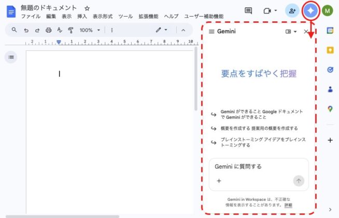Open the Meet call options arrow
This screenshot has width=339, height=218.
(x=276, y=10)
